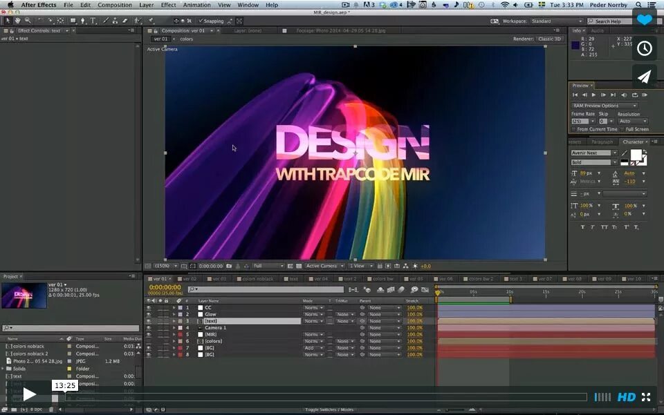This screenshot has width=664, height=415.
Task: Select the Puppet Pin tool
Action: pos(151,21)
